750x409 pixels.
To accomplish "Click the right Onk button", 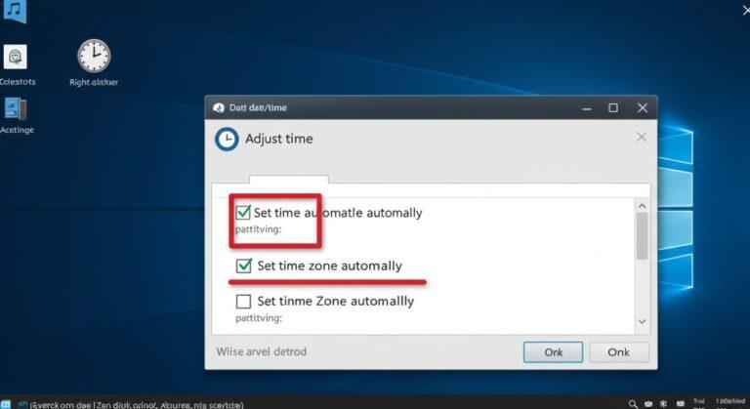I will point(618,352).
